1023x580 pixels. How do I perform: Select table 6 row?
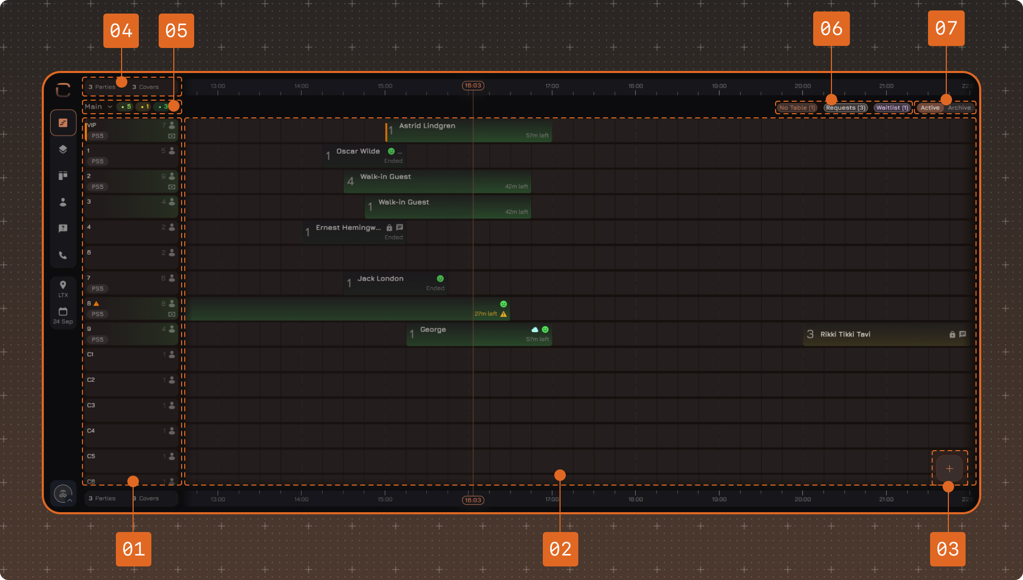(131, 258)
